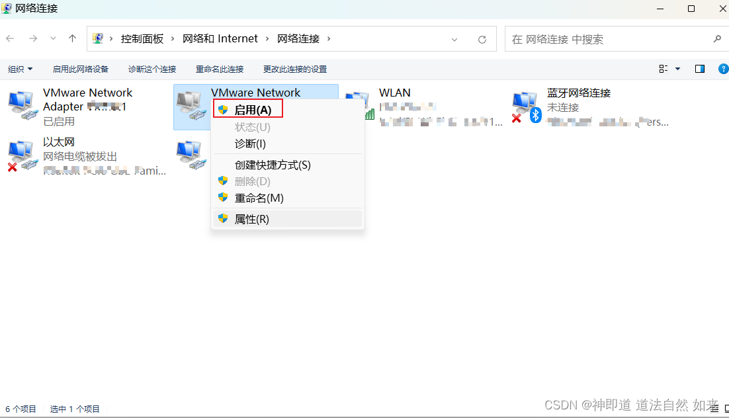Screen dimensions: 729x418
Task: Open the address bar history dropdown
Action: (x=454, y=40)
